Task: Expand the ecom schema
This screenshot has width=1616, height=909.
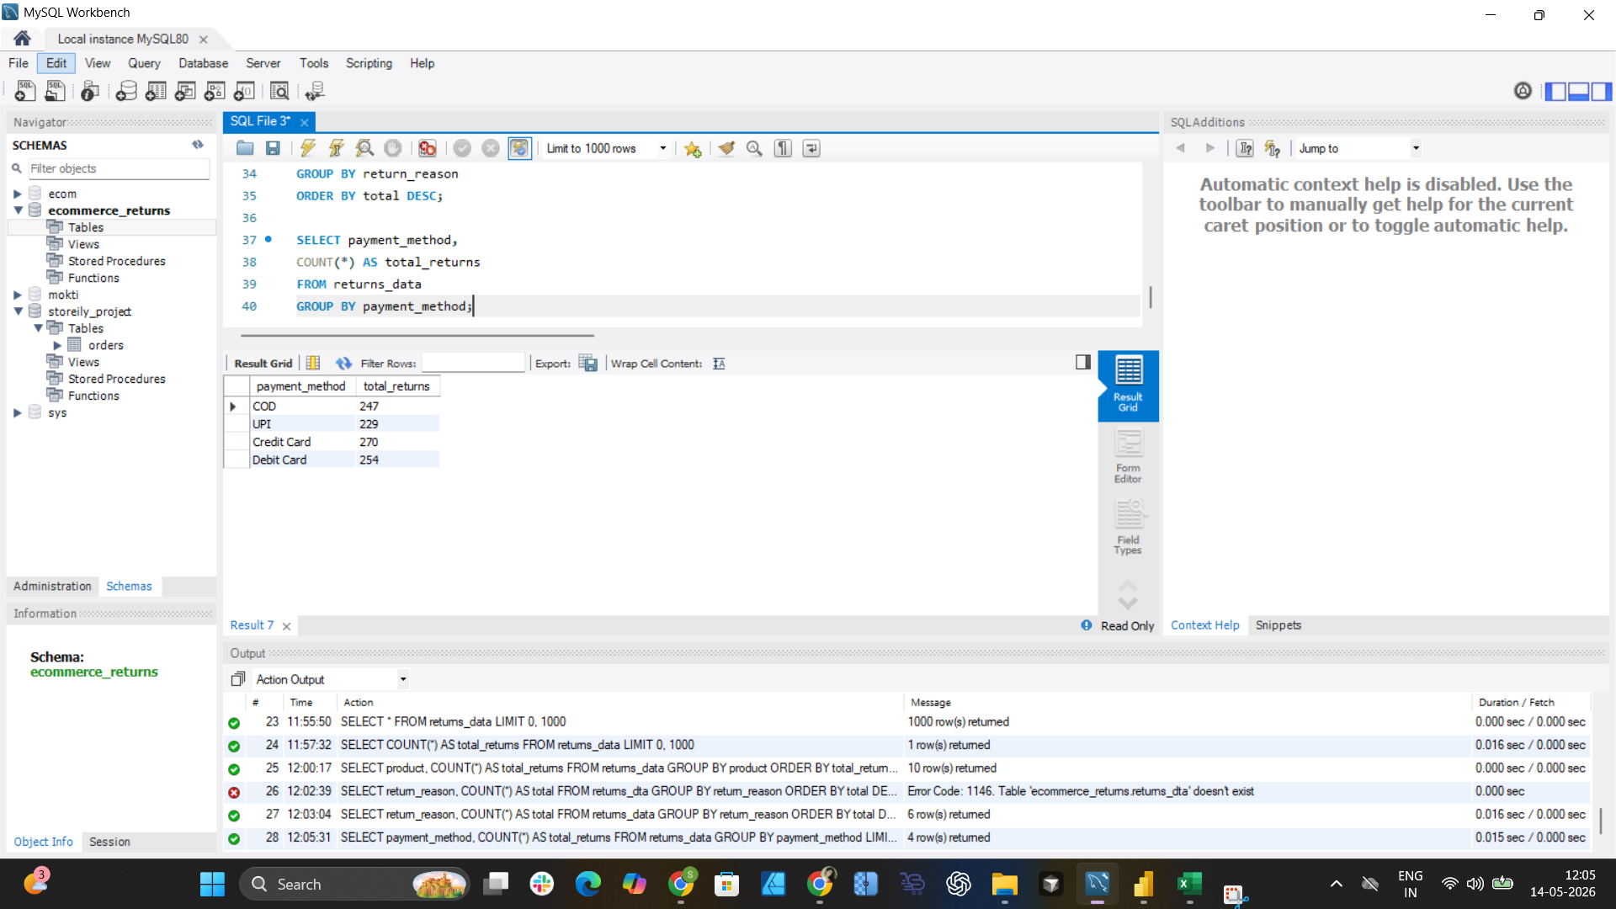Action: point(18,194)
